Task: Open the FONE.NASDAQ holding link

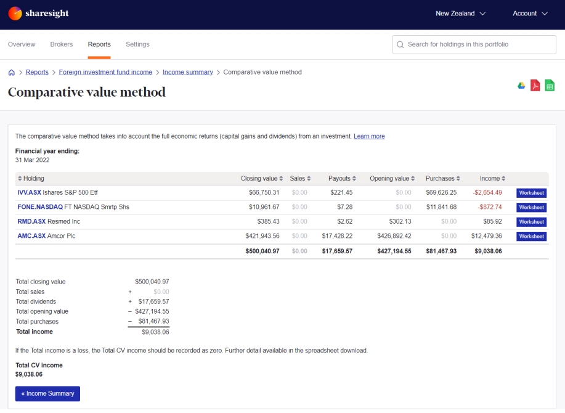Action: point(40,207)
